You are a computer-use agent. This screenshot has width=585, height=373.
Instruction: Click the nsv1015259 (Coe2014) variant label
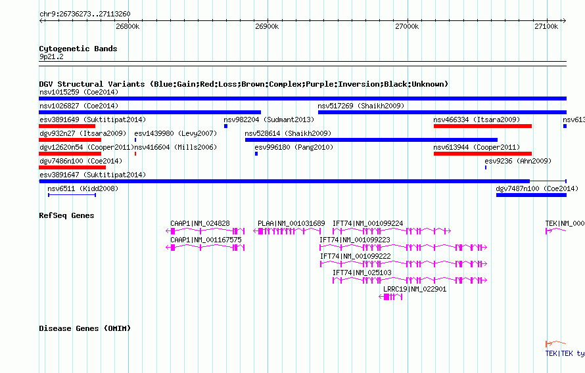point(79,92)
